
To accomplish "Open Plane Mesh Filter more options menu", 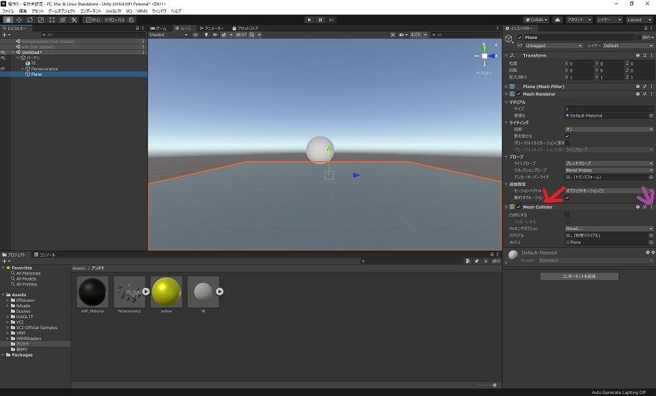I will click(x=651, y=87).
